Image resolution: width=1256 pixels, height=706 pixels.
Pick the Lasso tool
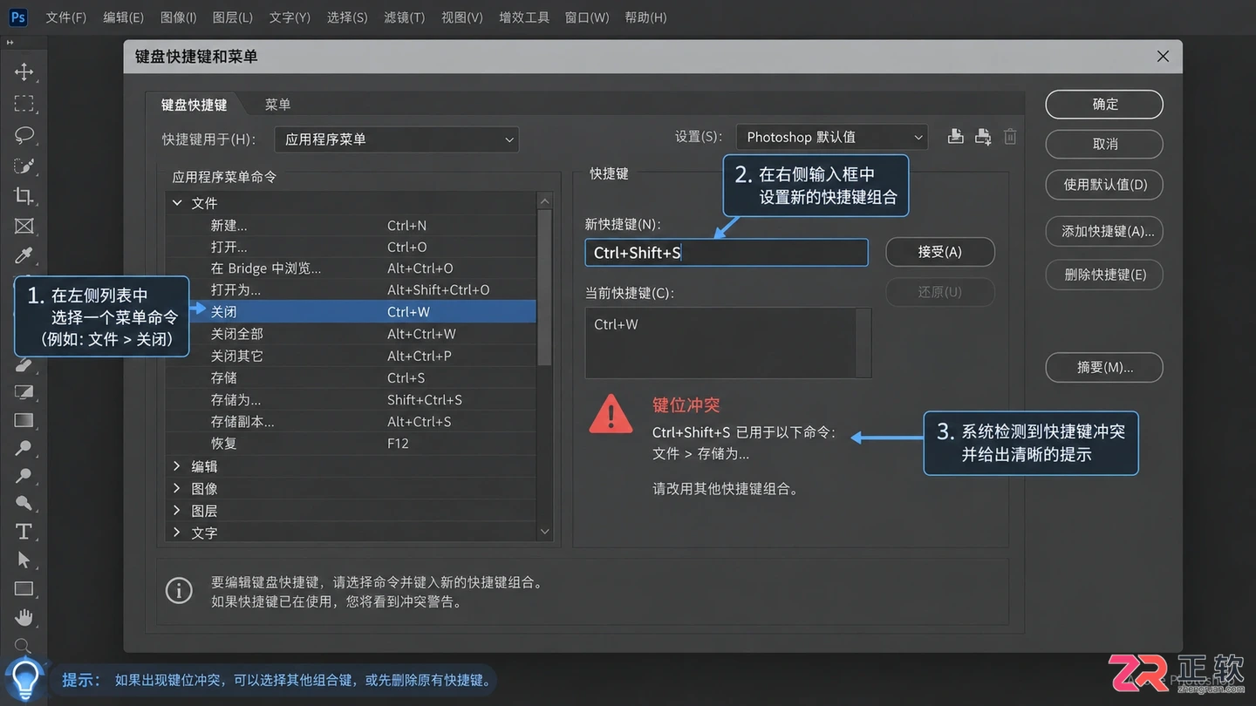24,134
